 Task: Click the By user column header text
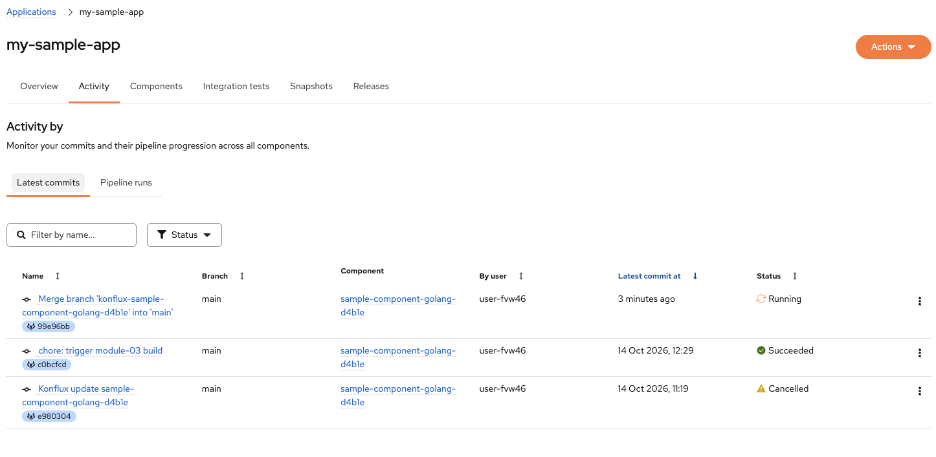pos(493,276)
